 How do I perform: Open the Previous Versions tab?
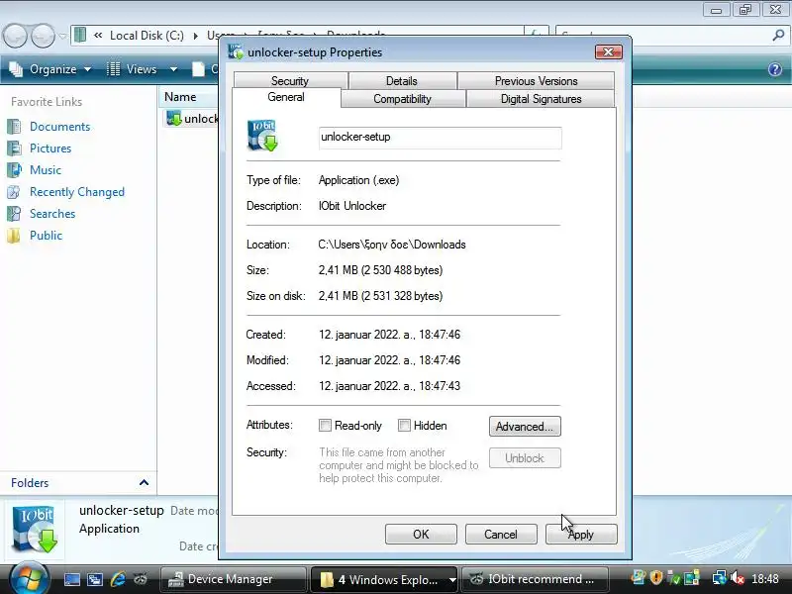coord(536,81)
